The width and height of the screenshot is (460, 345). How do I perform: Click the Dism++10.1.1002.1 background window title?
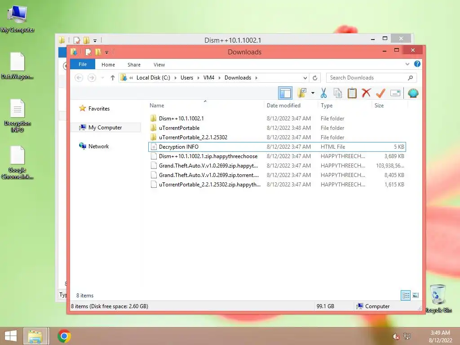tap(233, 40)
